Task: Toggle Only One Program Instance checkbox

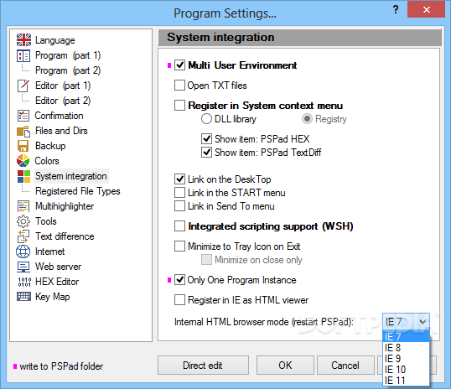Action: [x=179, y=280]
